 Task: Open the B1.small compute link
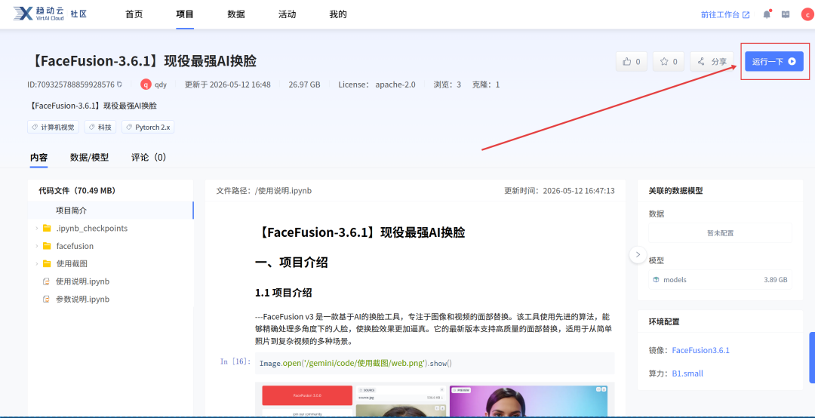click(x=687, y=373)
